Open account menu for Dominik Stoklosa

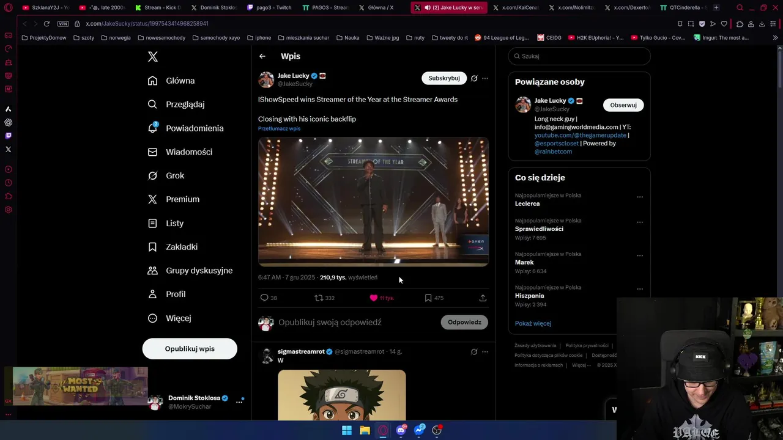[239, 402]
